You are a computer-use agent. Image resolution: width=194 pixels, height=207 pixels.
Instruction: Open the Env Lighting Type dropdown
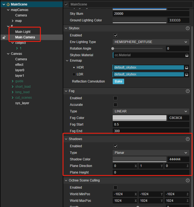click(151, 42)
